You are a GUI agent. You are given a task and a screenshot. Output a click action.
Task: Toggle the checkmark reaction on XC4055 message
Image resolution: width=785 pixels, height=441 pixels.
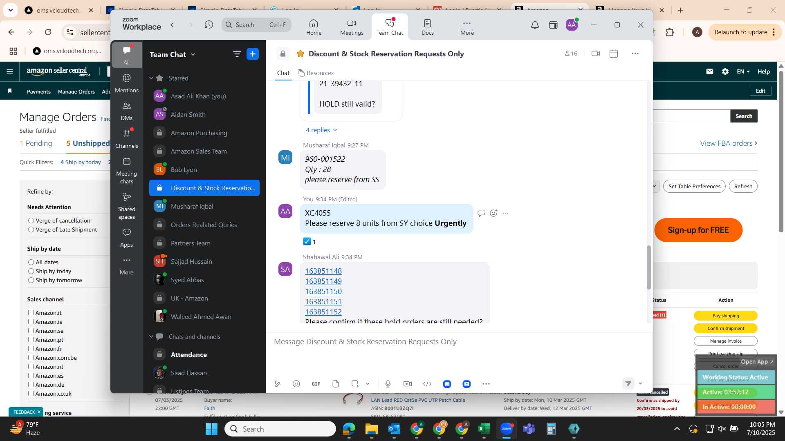309,242
